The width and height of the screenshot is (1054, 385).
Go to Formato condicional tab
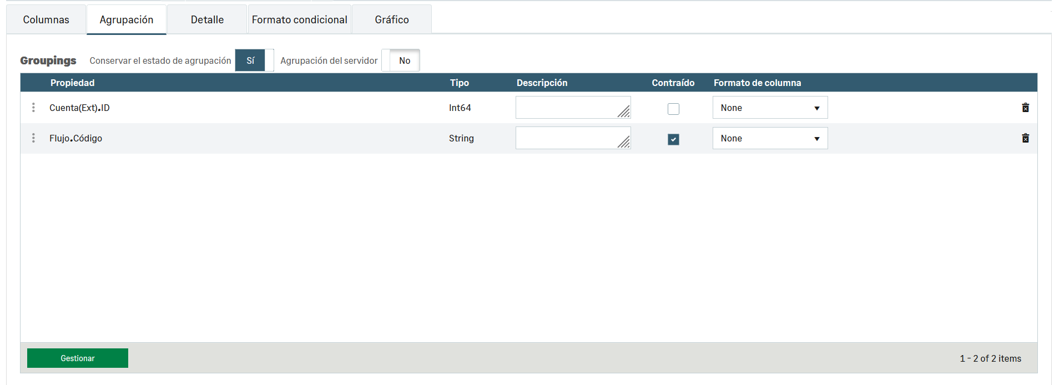point(299,20)
